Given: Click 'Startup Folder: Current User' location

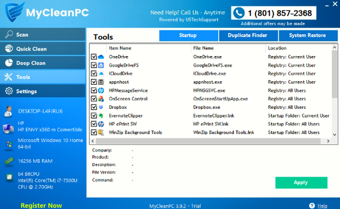Looking at the screenshot, I should [299, 116].
